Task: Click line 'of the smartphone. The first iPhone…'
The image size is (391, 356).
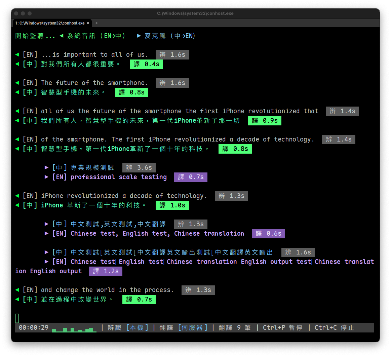Action: pyautogui.click(x=178, y=139)
